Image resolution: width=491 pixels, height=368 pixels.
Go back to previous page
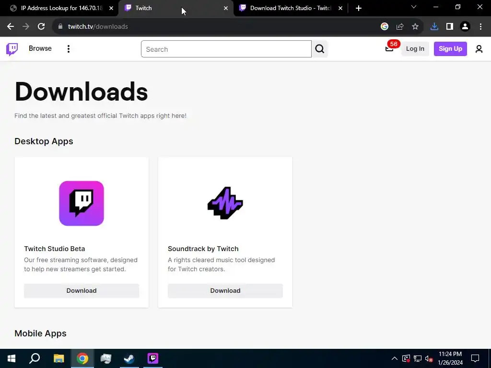coord(11,27)
